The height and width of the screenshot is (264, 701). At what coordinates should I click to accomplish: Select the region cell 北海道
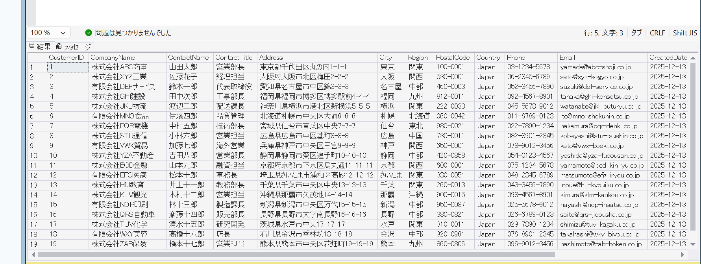pyautogui.click(x=420, y=116)
